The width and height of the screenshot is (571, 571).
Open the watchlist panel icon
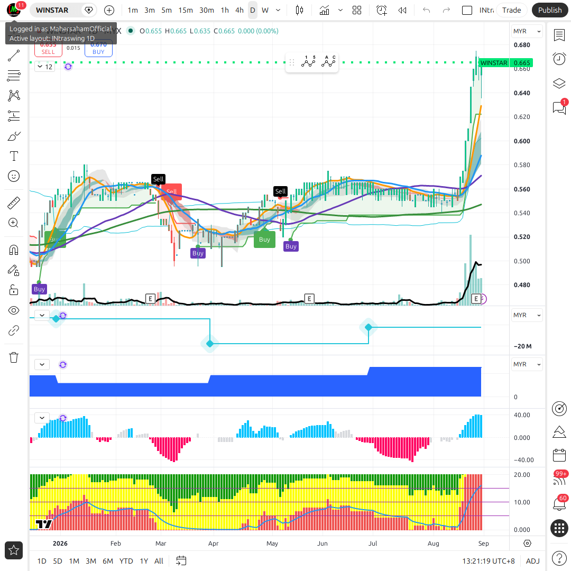(x=559, y=35)
